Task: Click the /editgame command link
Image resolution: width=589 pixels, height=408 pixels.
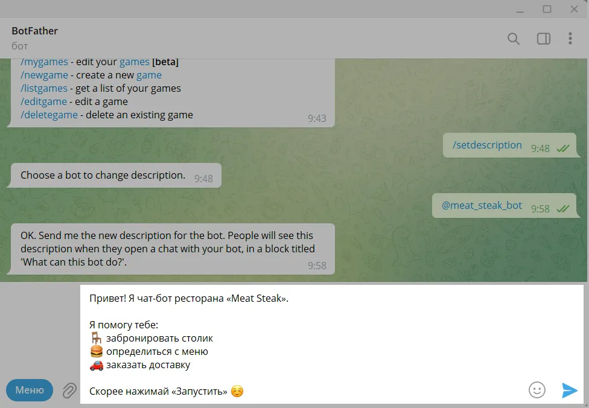Action: (43, 102)
